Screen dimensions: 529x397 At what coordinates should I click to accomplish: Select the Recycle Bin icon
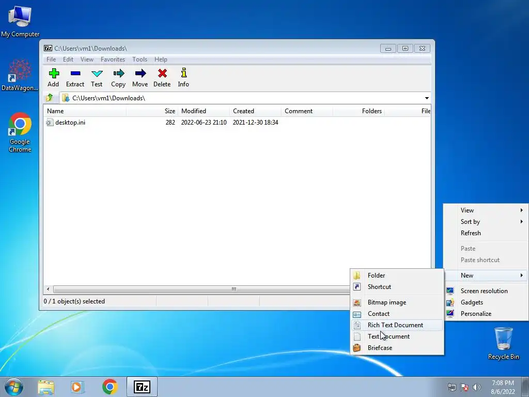point(504,343)
